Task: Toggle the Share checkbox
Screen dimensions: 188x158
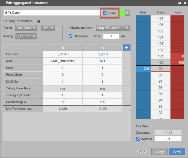Action: click(x=105, y=13)
